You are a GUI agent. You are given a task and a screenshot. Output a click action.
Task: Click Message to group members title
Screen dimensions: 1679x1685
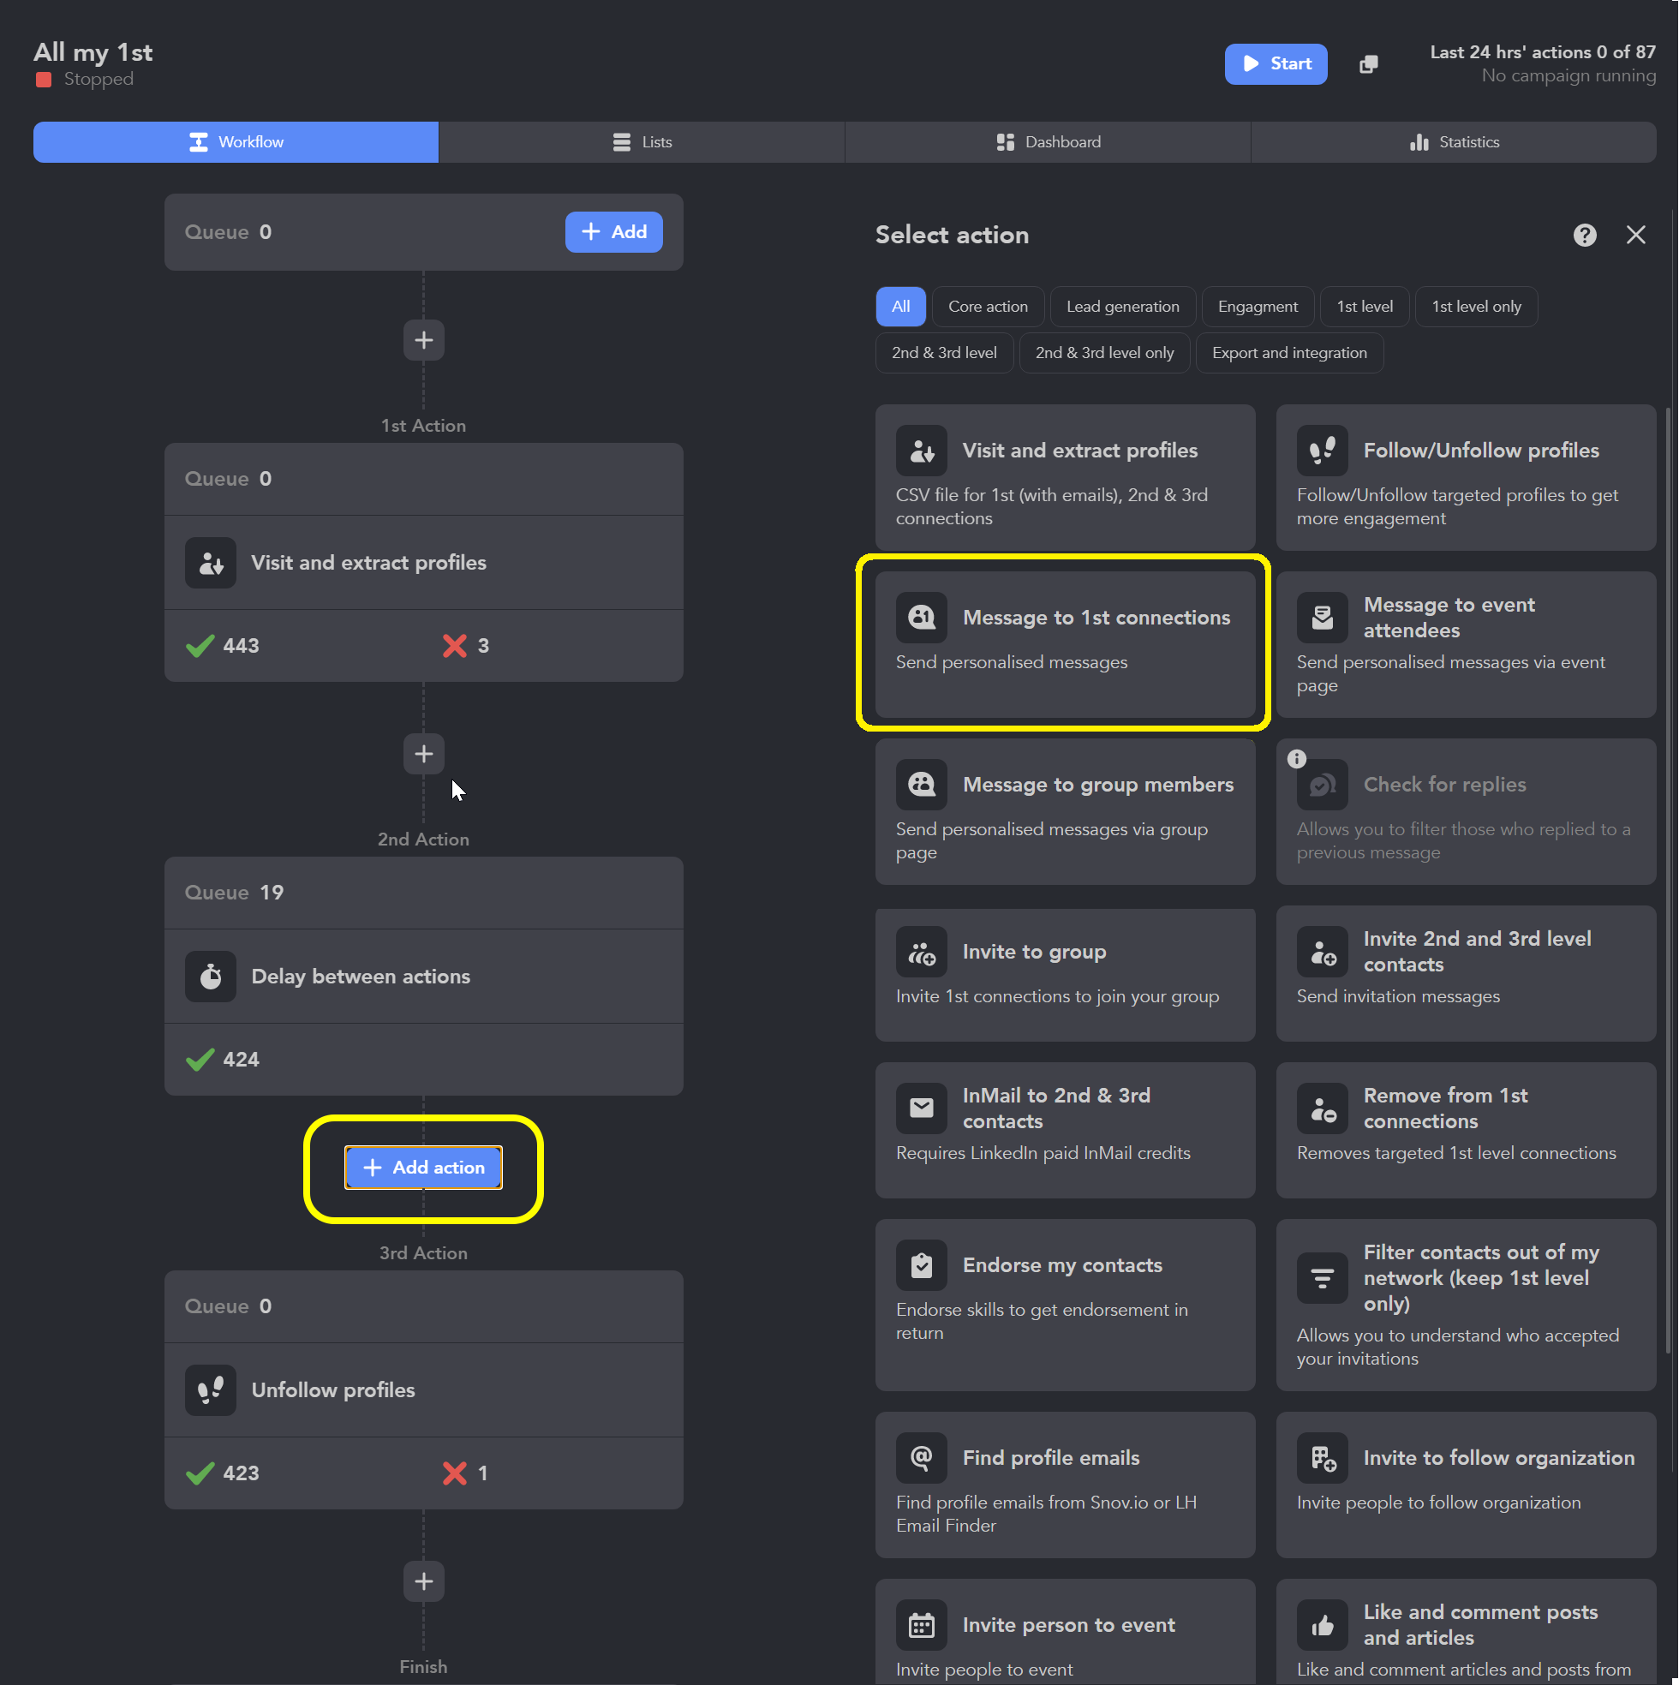pos(1098,785)
